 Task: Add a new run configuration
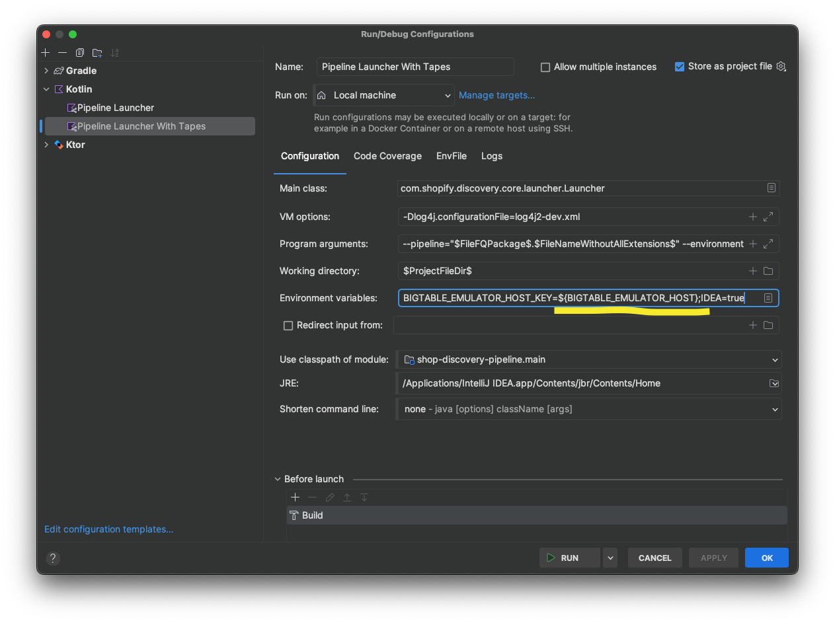[46, 52]
